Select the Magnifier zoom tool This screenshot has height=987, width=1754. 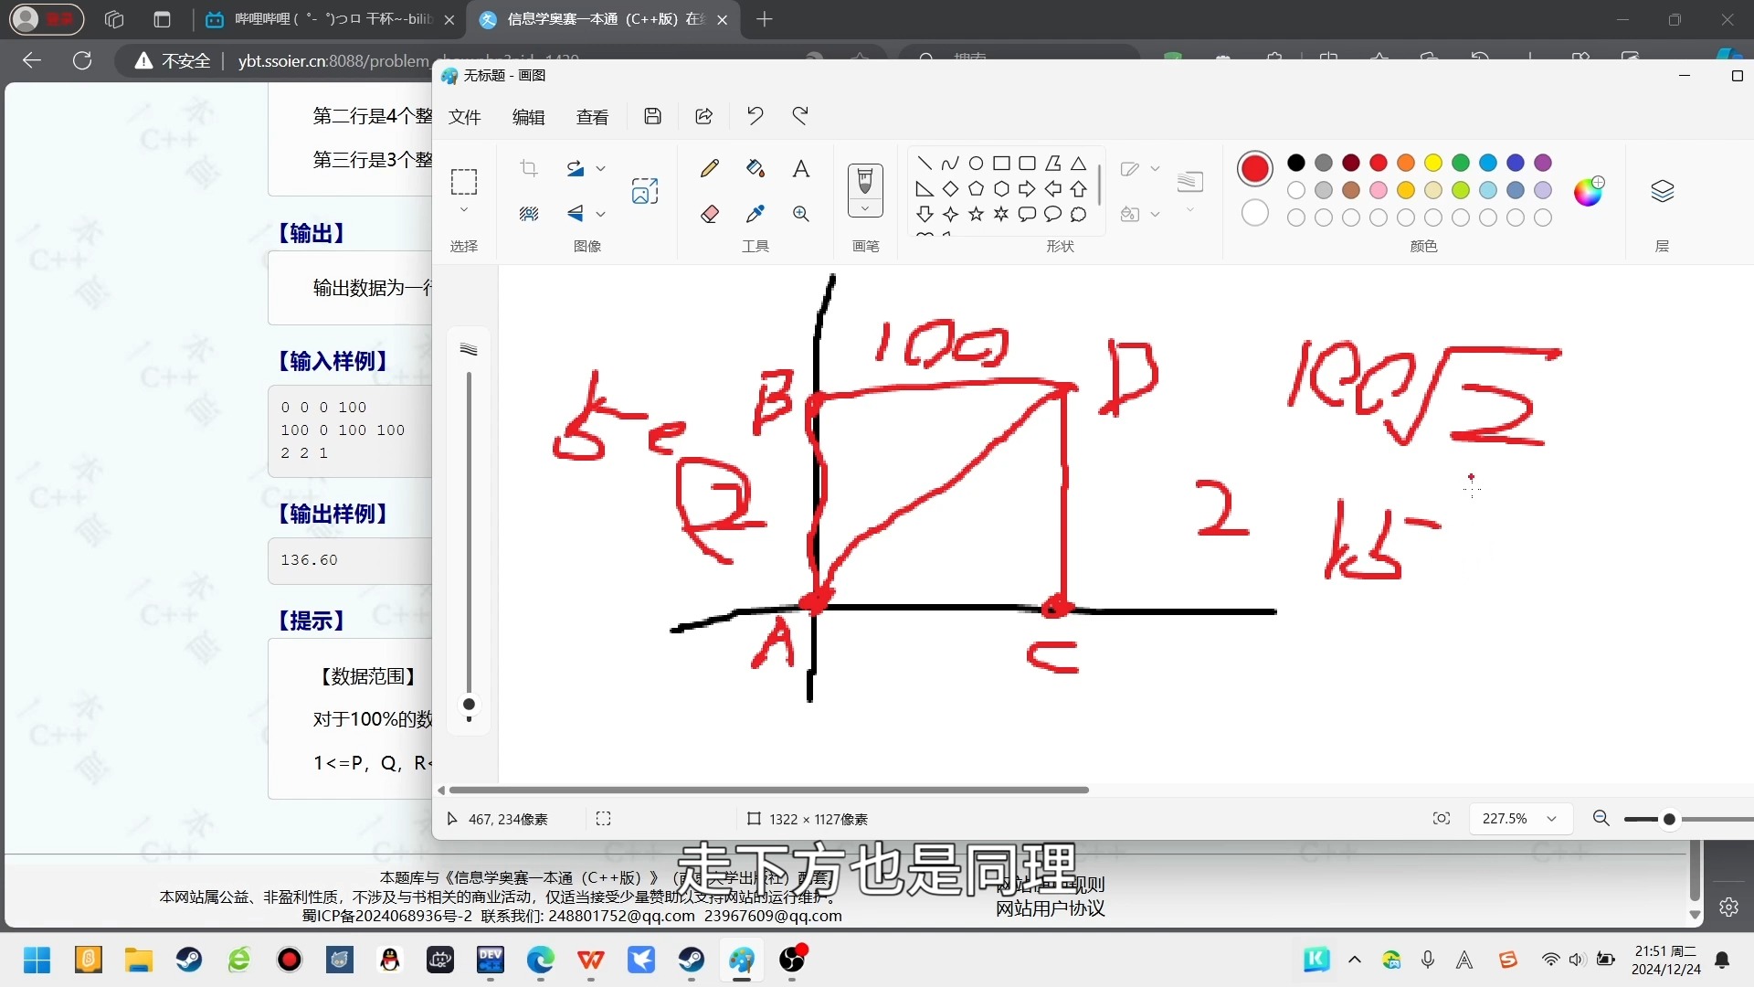(x=801, y=214)
